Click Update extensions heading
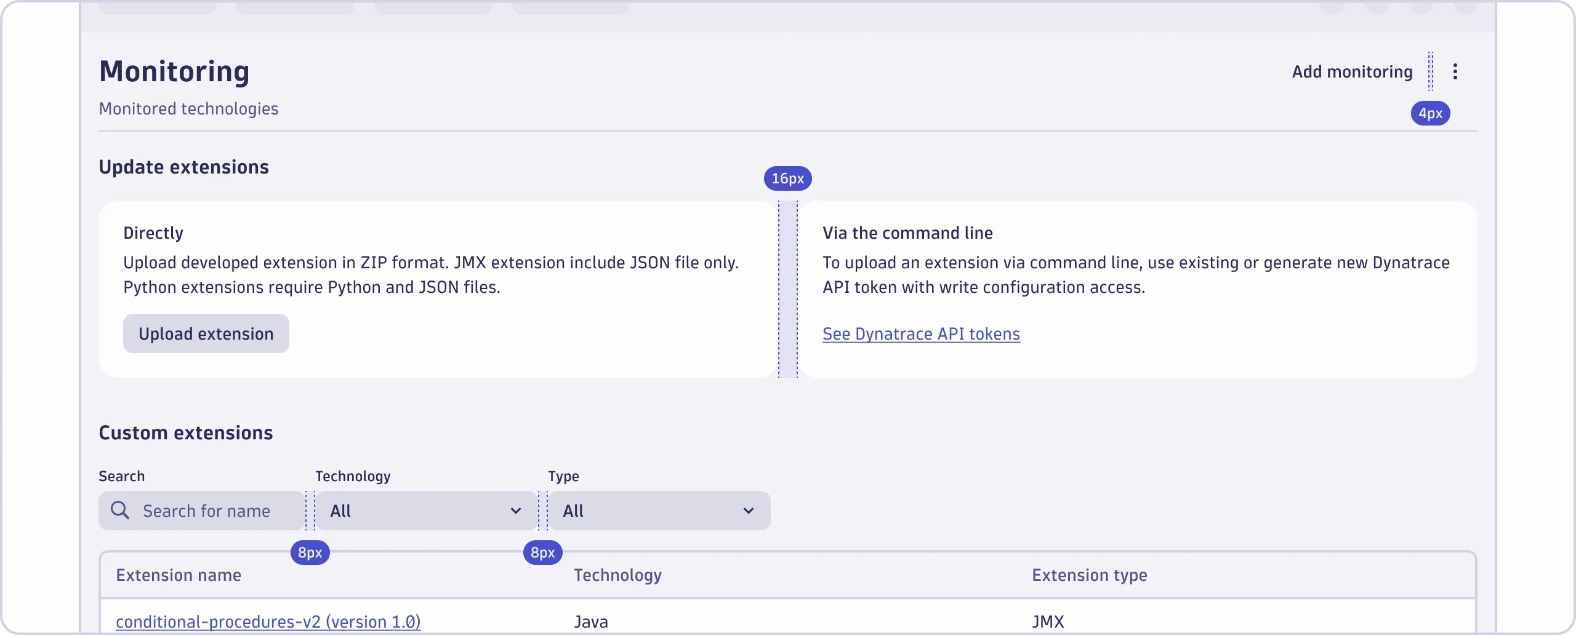Image resolution: width=1576 pixels, height=635 pixels. [x=183, y=167]
